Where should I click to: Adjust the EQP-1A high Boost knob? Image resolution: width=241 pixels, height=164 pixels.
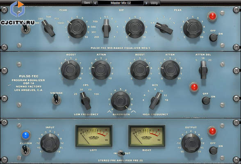pos(140,70)
